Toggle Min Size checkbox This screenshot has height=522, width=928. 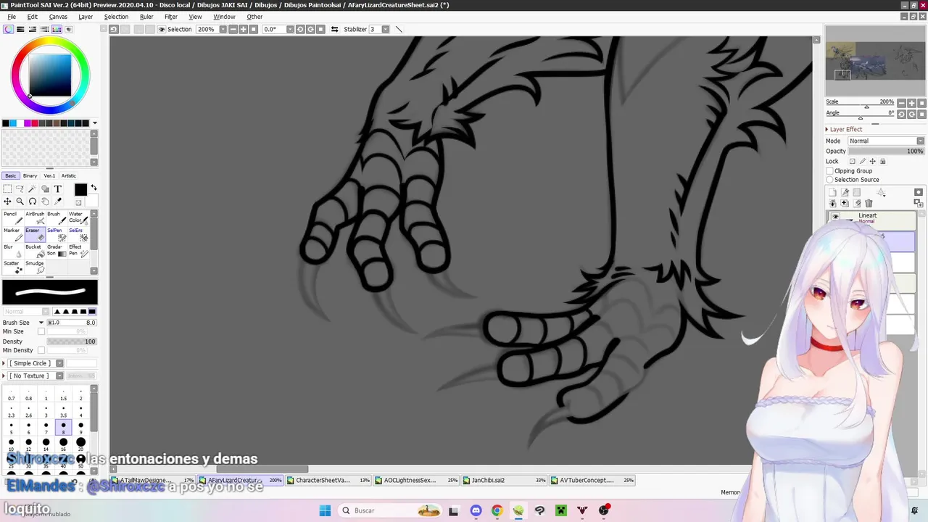(41, 331)
